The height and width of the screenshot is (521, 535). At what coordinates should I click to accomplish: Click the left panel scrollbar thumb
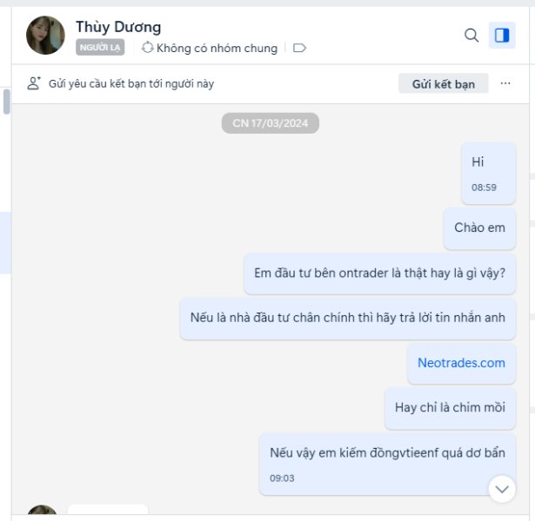(6, 102)
